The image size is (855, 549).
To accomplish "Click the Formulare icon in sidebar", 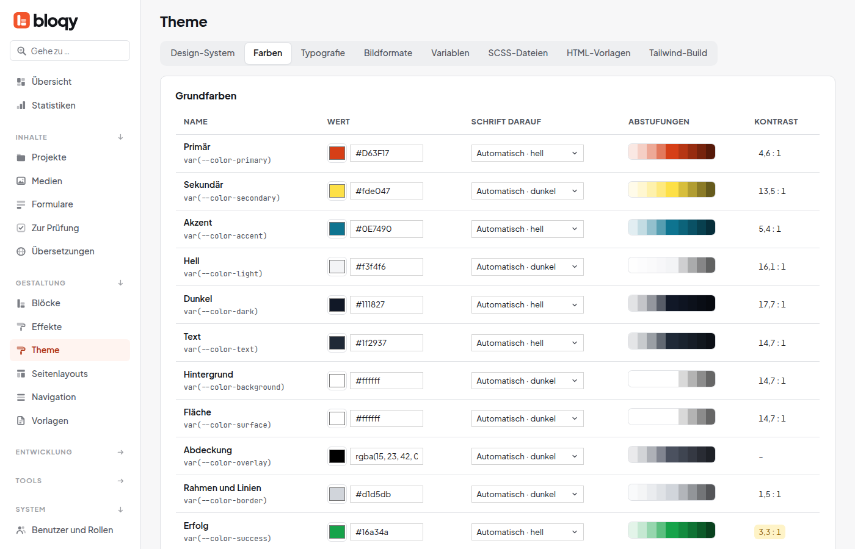I will tap(21, 204).
